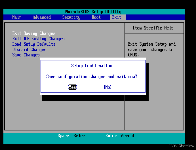This screenshot has width=196, height=150.
Task: Switch to the Advanced tab
Action: [42, 17]
